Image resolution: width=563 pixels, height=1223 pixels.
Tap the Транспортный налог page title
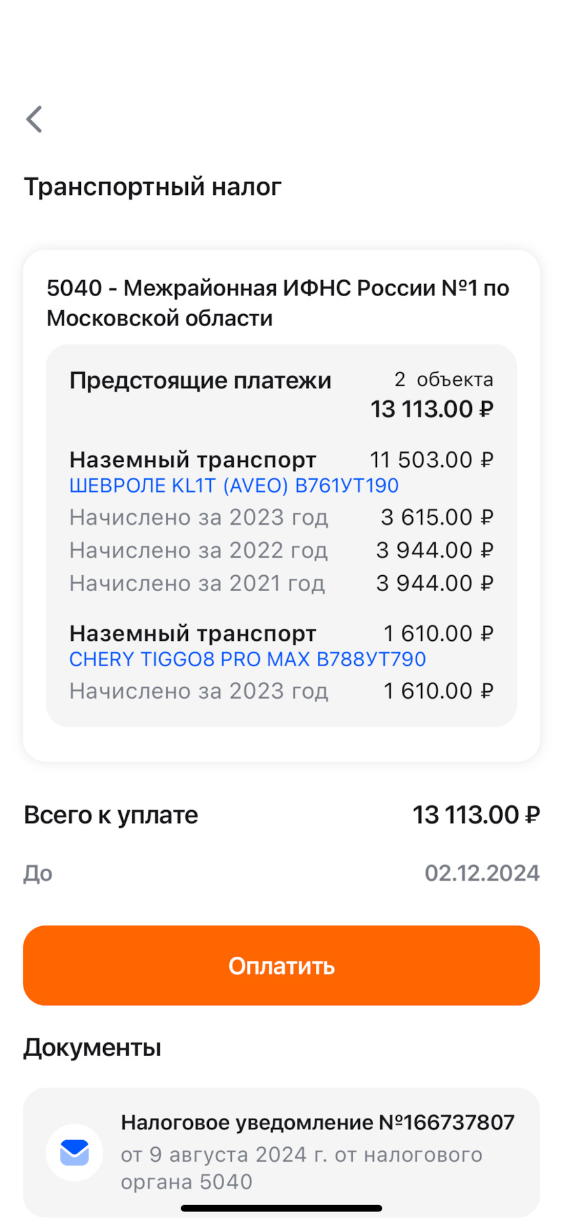point(153,187)
